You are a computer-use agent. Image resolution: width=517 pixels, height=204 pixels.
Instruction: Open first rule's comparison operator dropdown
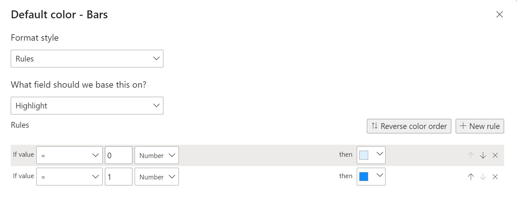point(70,155)
